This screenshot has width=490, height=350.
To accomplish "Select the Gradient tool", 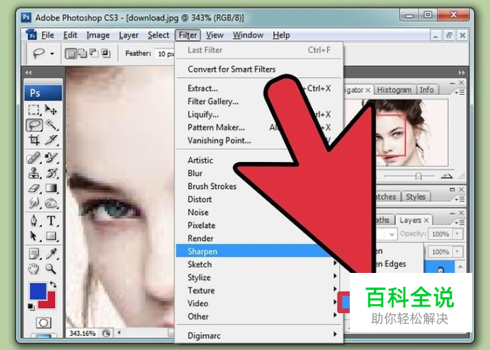I will tap(51, 188).
